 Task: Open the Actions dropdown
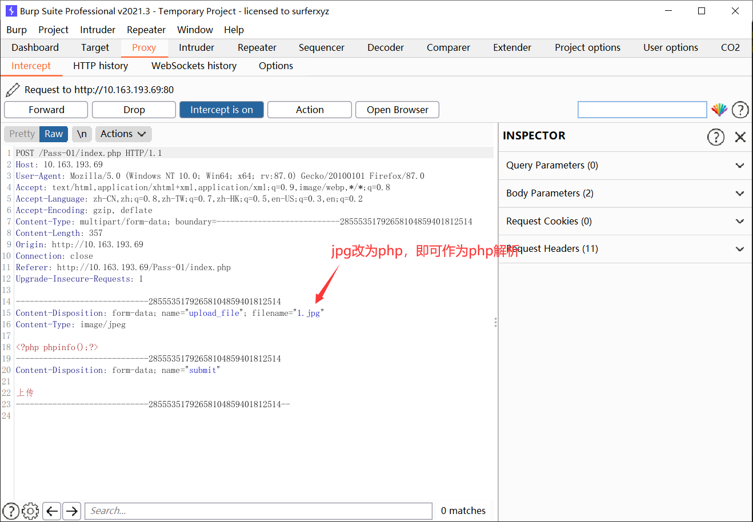coord(123,134)
